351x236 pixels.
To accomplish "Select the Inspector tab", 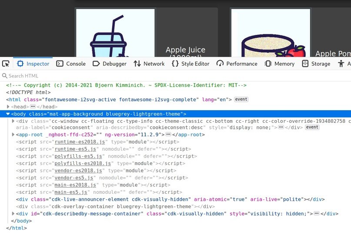I will pos(33,64).
